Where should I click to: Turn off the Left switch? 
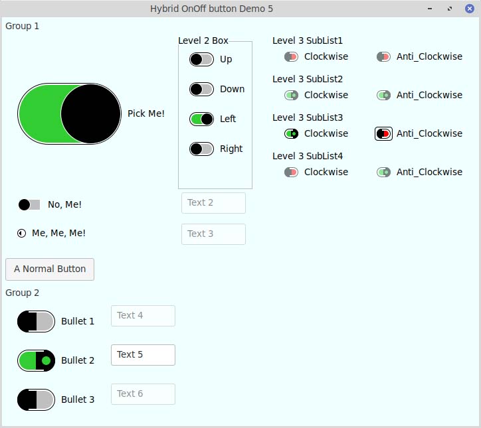tap(201, 119)
